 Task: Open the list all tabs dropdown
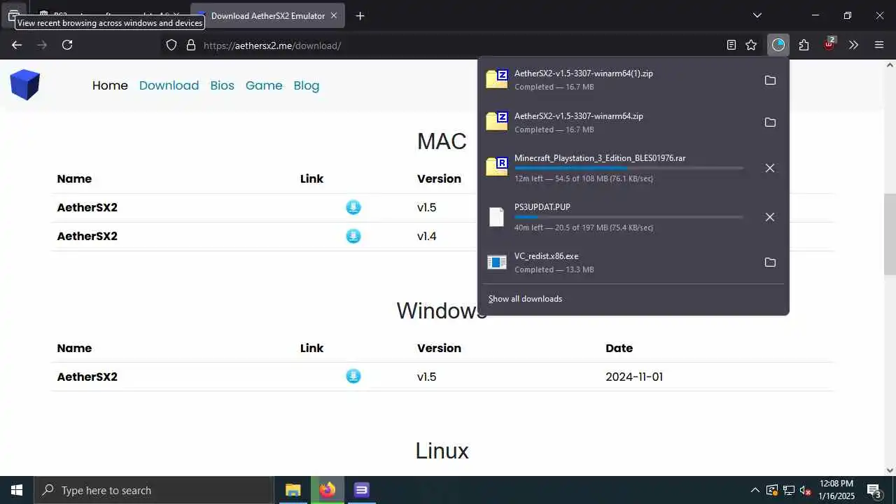click(757, 15)
